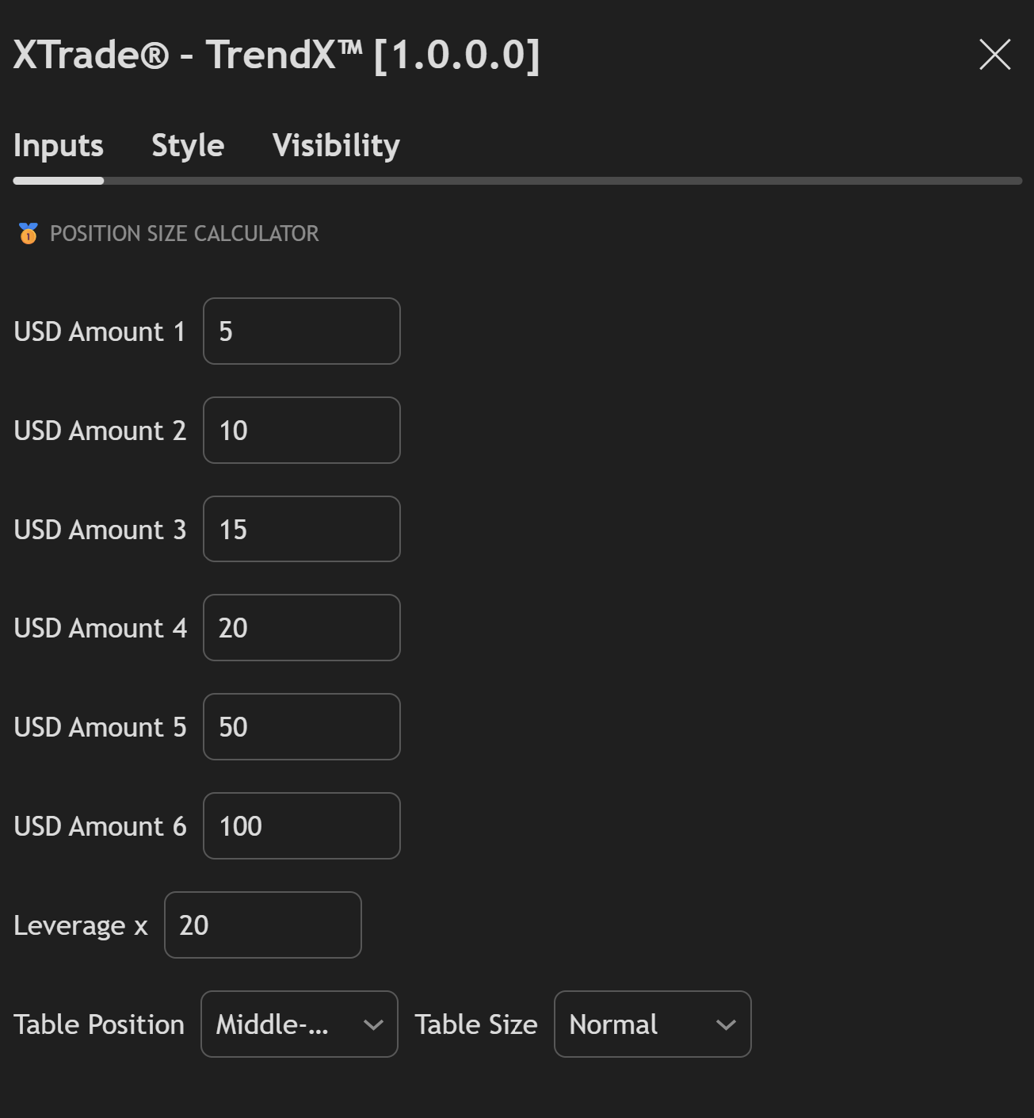This screenshot has width=1034, height=1118.
Task: Click the USD Amount 5 value field
Action: [x=301, y=726]
